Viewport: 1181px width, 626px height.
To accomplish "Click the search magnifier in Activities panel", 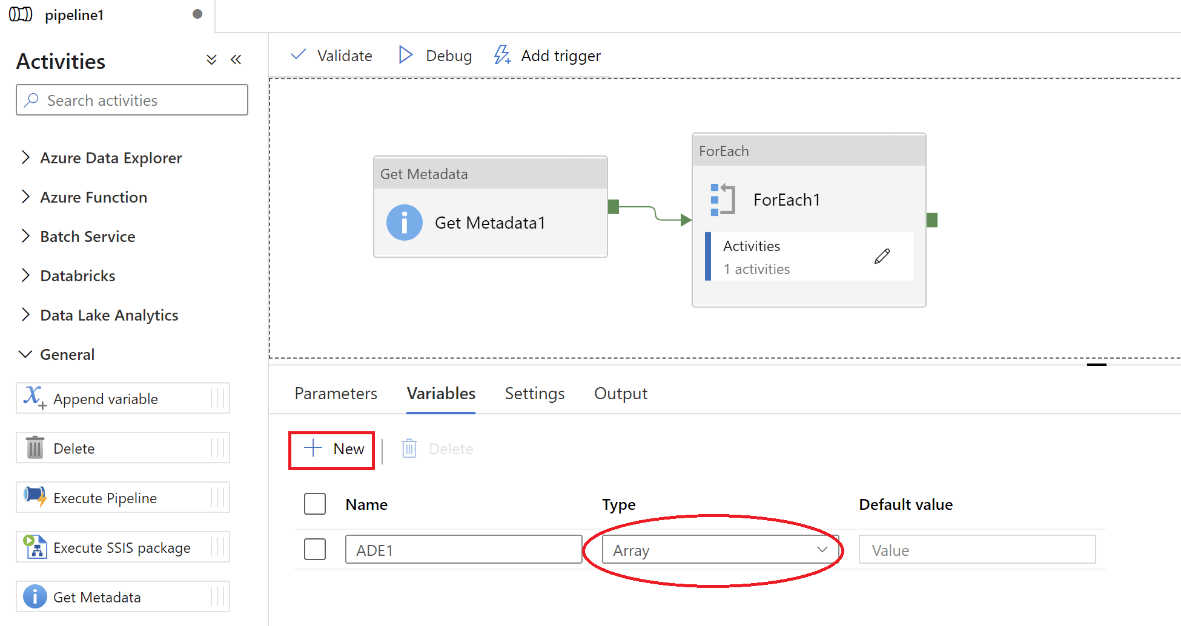I will coord(31,100).
